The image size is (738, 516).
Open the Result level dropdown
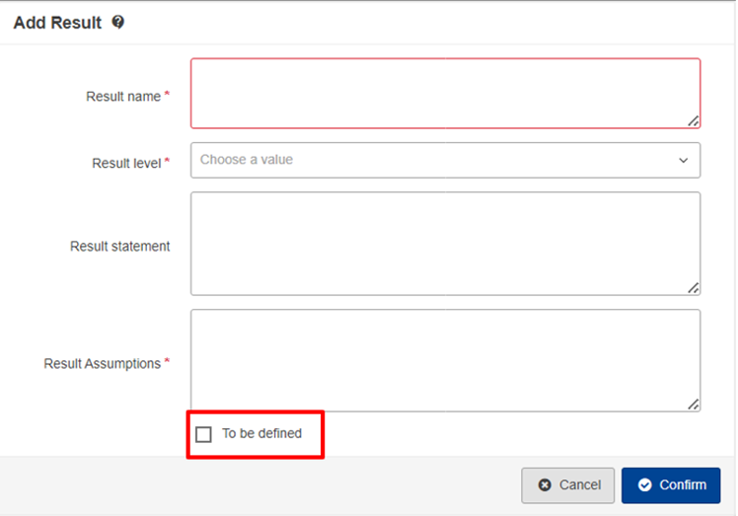tap(445, 160)
